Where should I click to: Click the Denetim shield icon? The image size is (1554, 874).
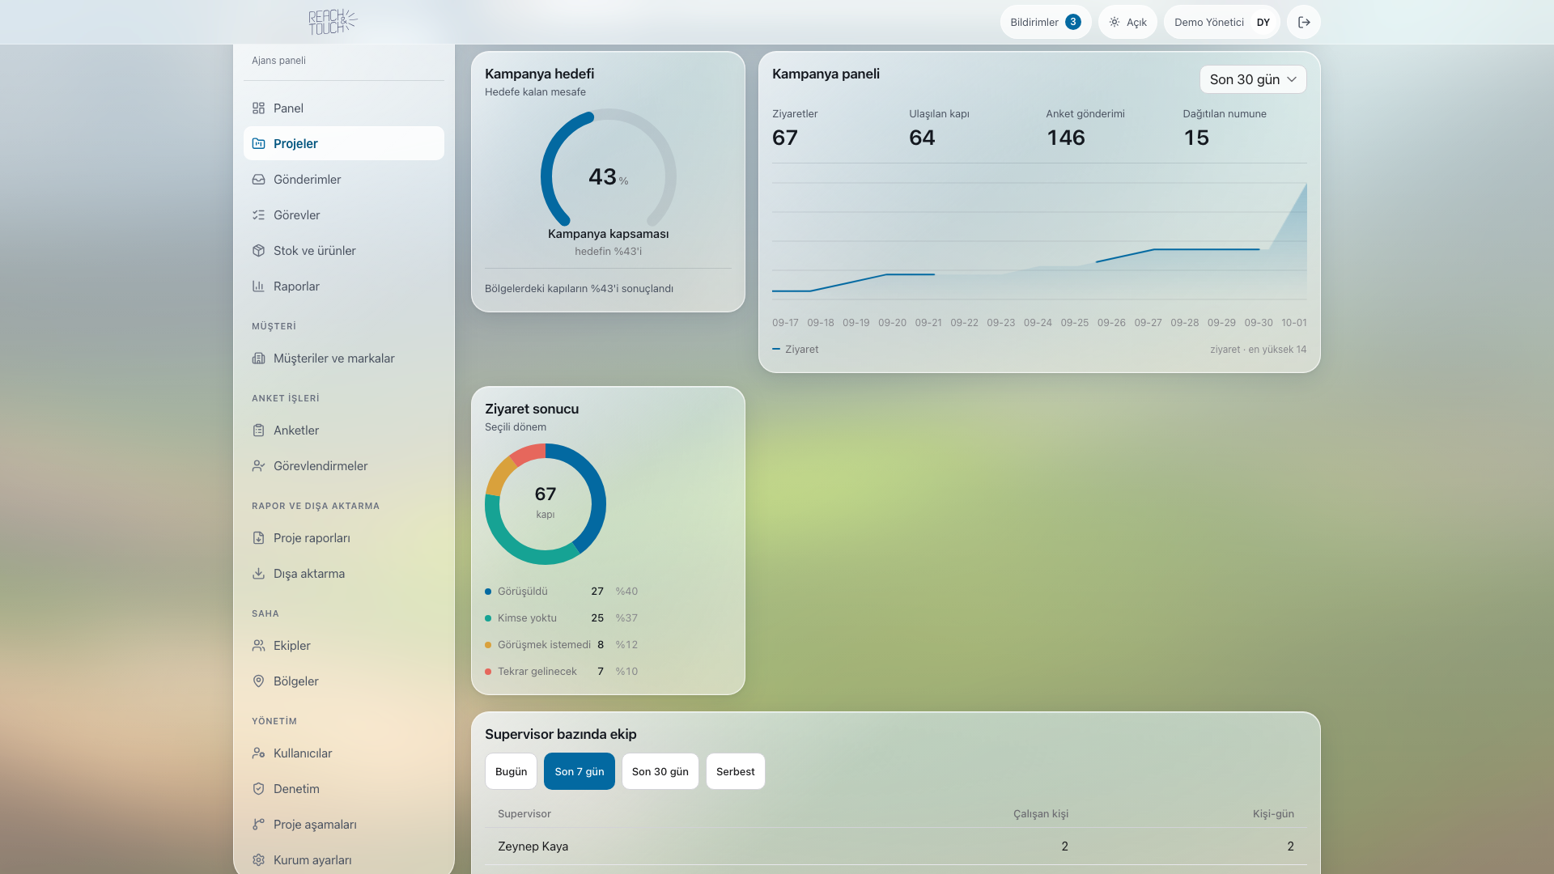[x=258, y=789]
